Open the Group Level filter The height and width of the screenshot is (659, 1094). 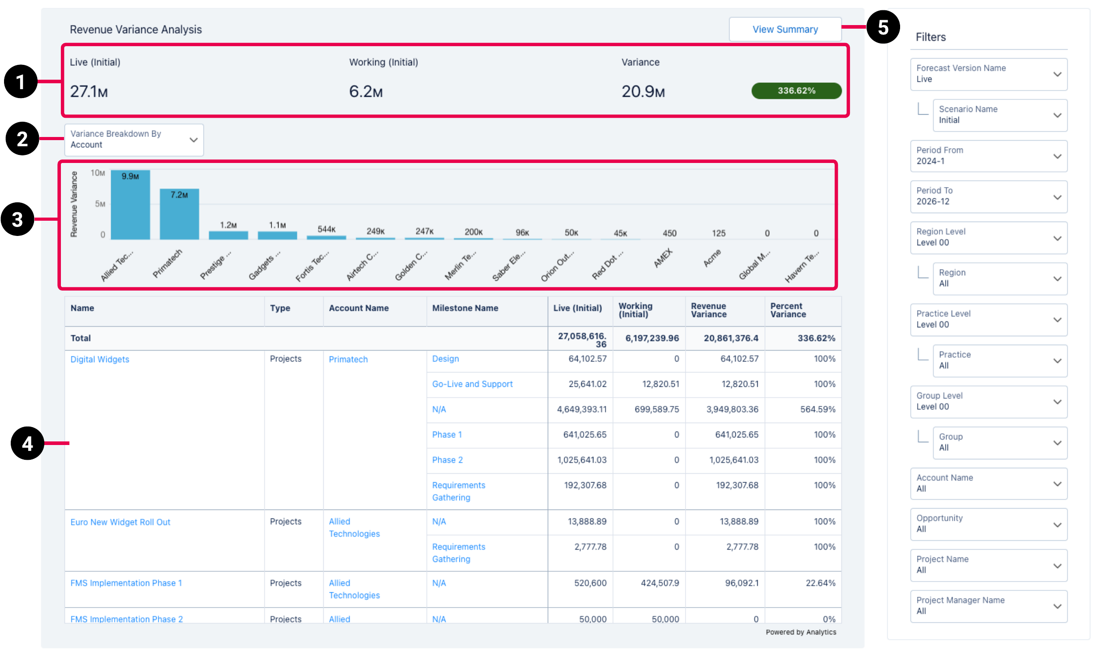[x=988, y=401]
